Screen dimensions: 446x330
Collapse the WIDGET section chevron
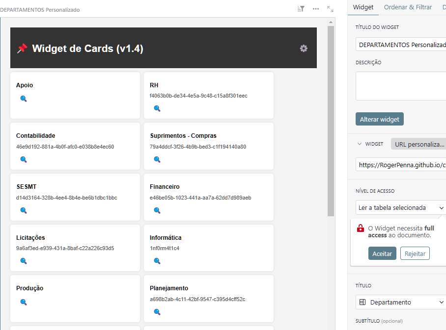click(360, 144)
